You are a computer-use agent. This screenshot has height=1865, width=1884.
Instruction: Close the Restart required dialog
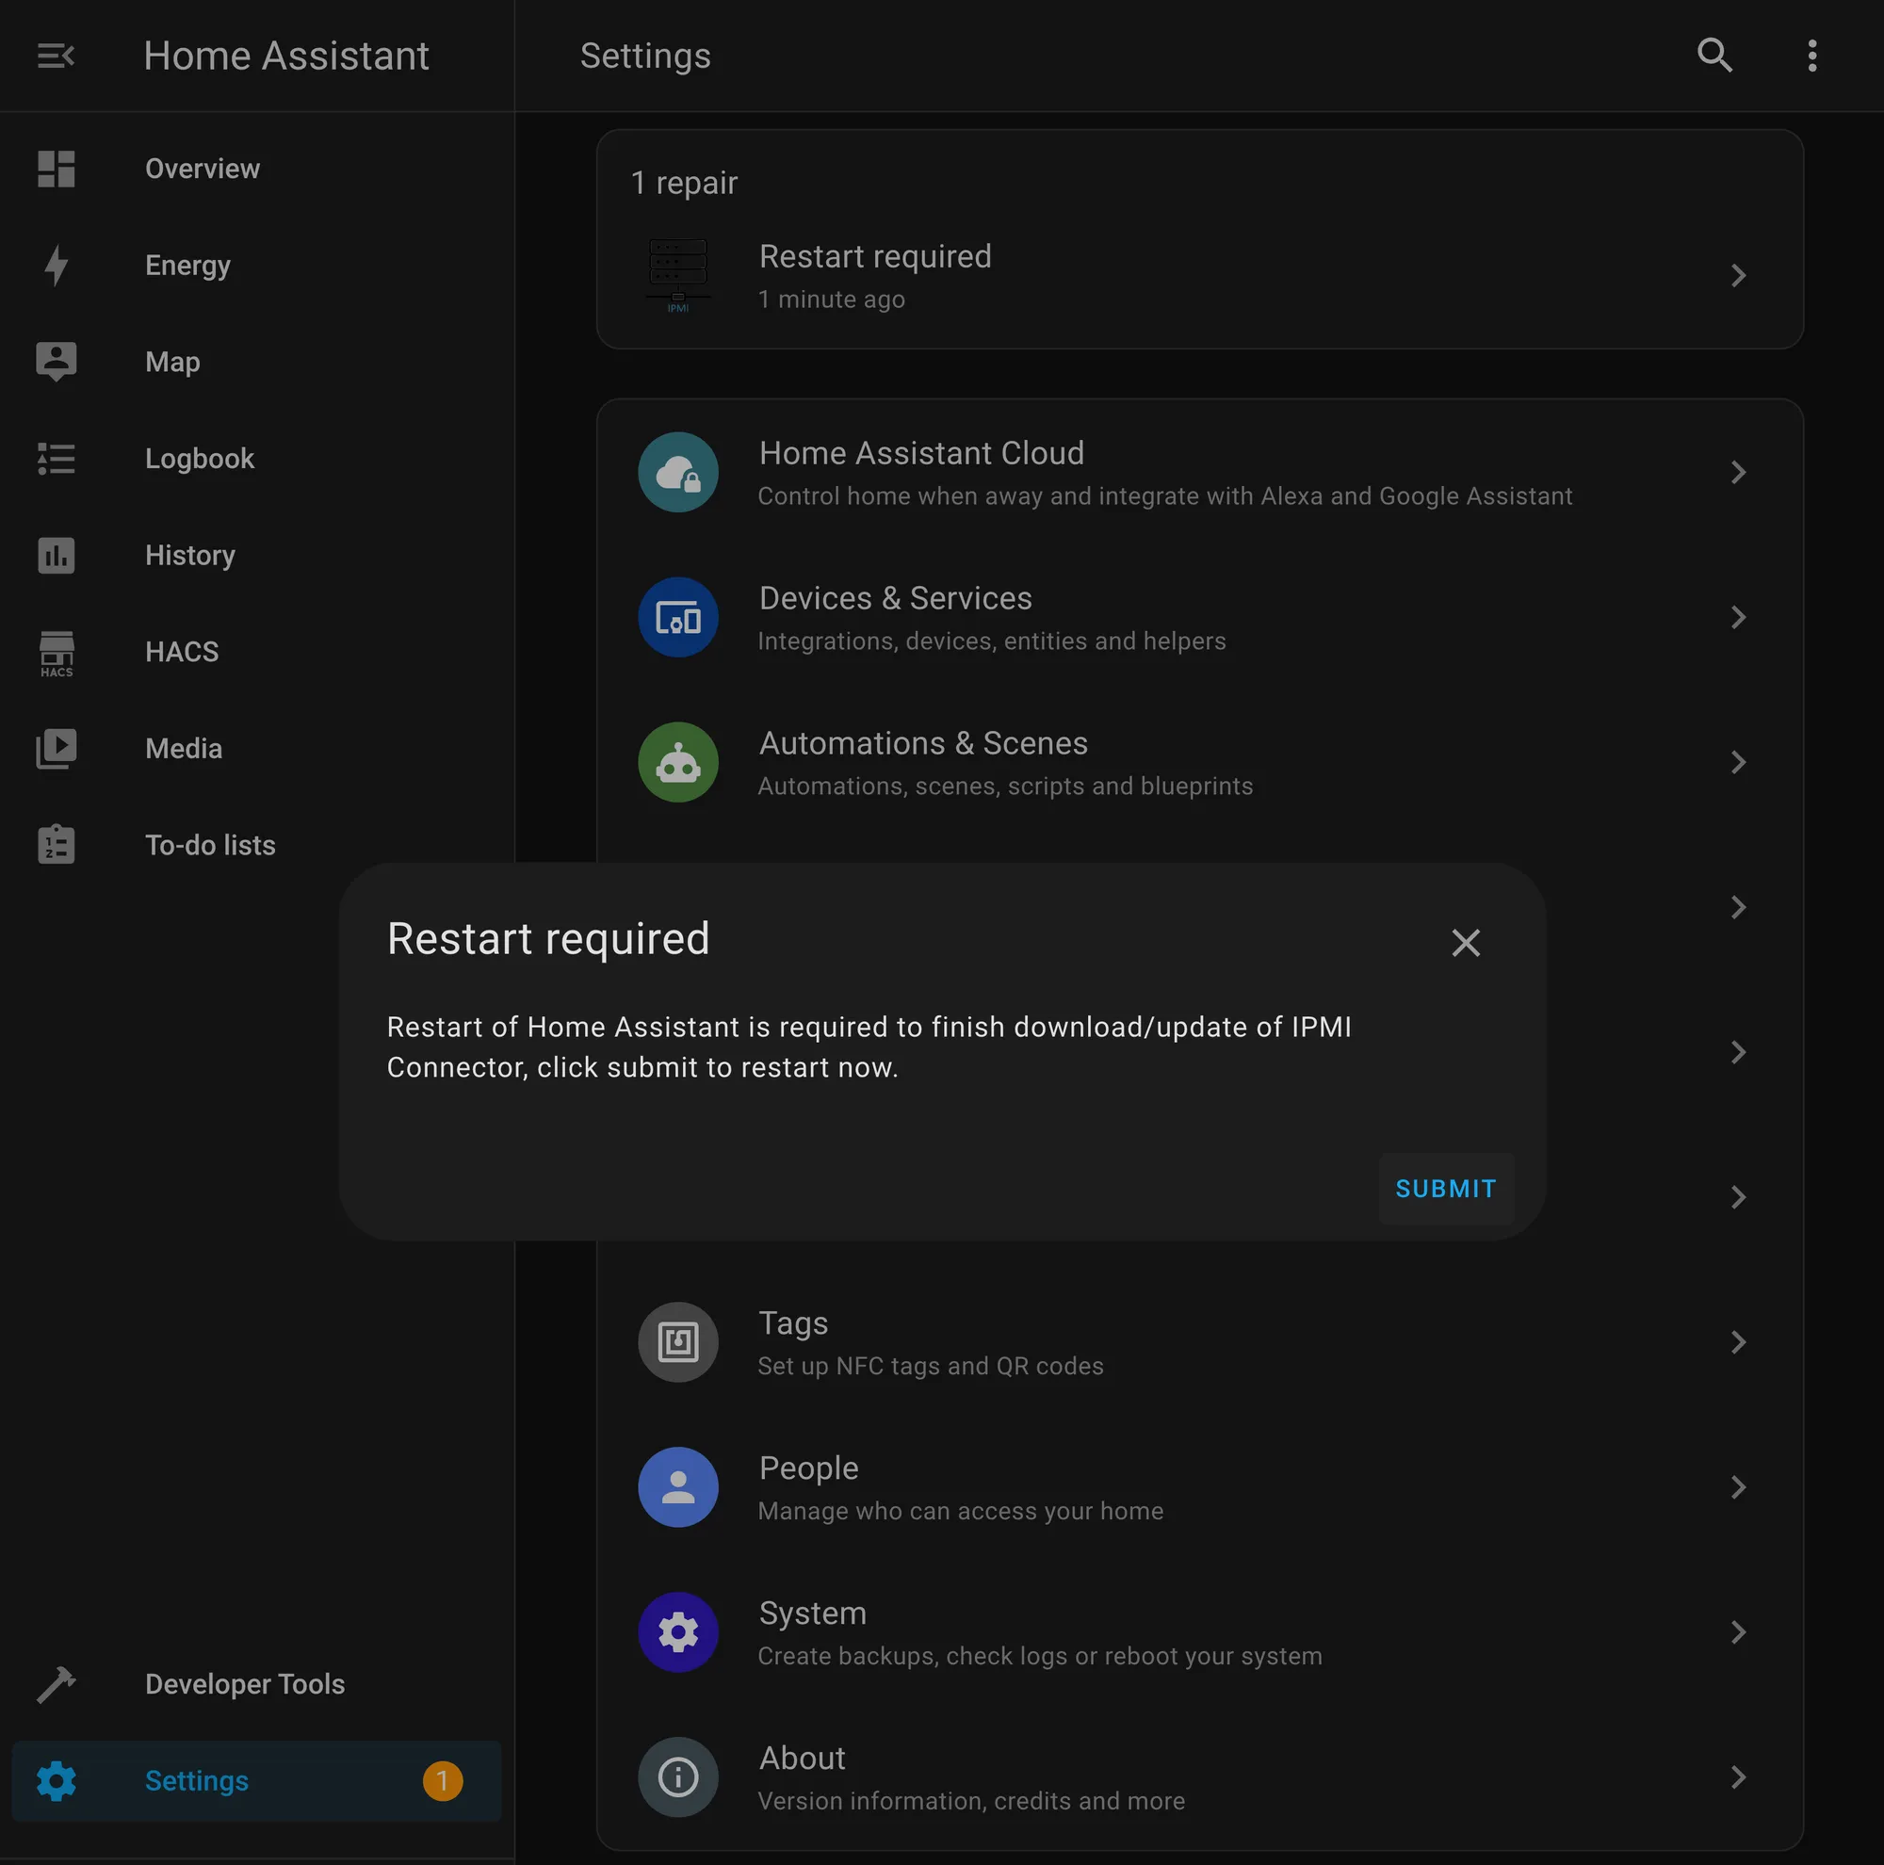[1465, 943]
